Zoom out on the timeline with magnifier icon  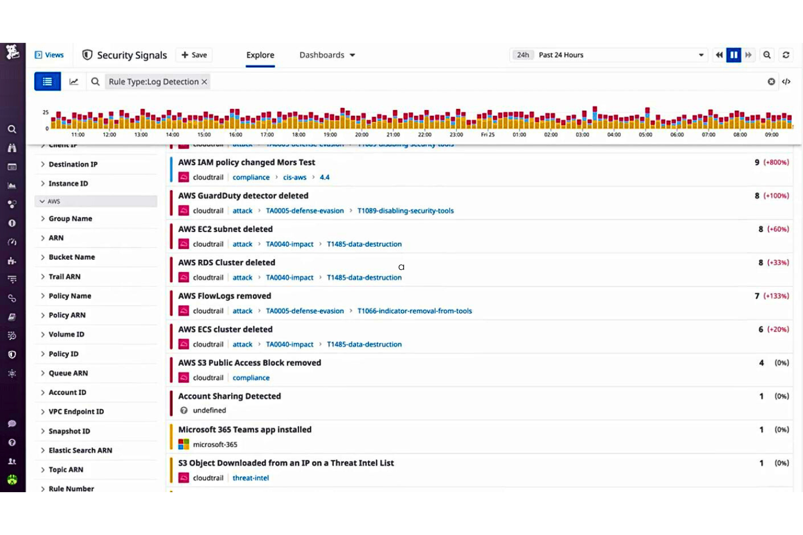point(767,55)
